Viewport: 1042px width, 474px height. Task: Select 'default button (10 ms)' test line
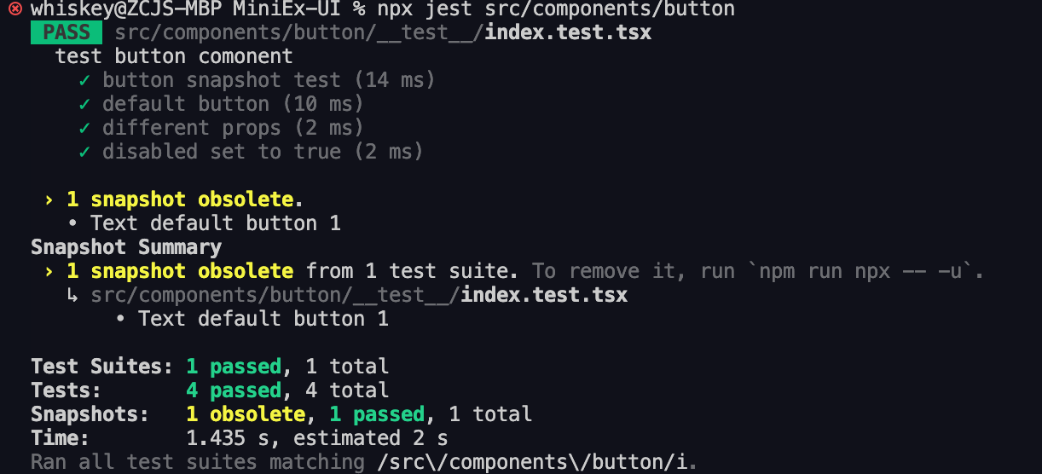233,104
